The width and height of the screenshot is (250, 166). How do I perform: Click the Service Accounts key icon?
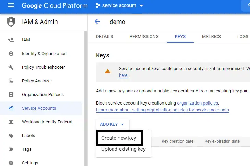coord(11,108)
